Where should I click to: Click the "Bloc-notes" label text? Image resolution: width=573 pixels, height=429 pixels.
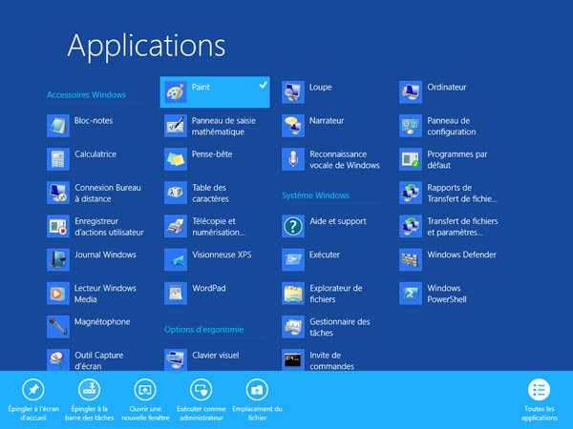[x=94, y=121]
